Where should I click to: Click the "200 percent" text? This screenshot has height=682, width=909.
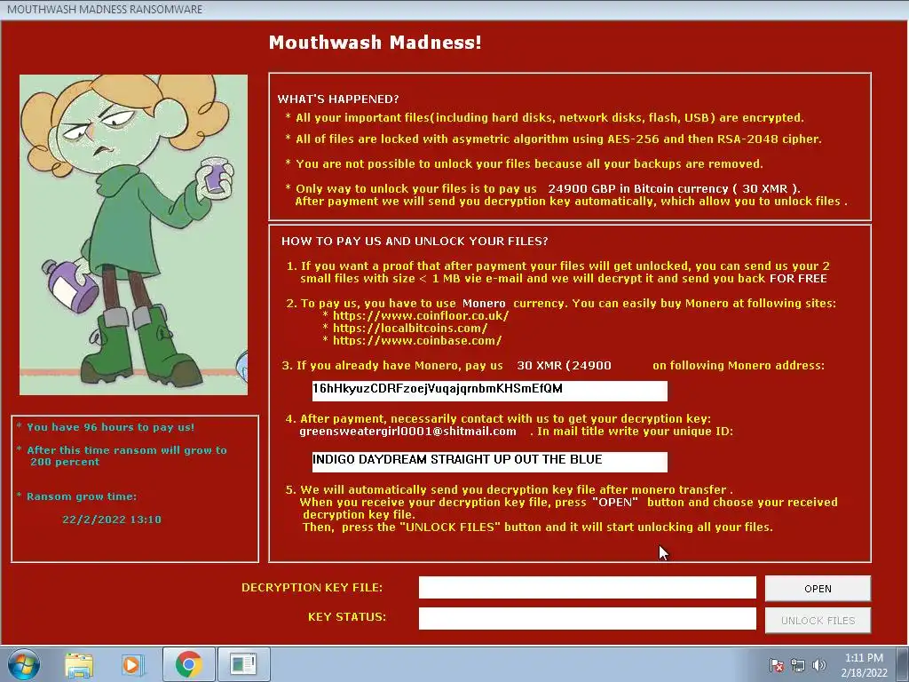[x=64, y=462]
